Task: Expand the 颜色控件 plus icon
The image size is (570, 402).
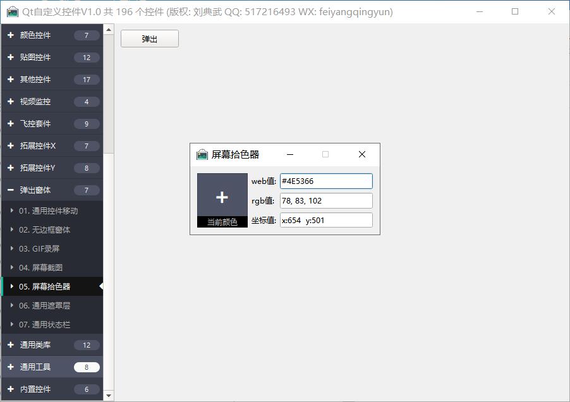Action: point(11,35)
